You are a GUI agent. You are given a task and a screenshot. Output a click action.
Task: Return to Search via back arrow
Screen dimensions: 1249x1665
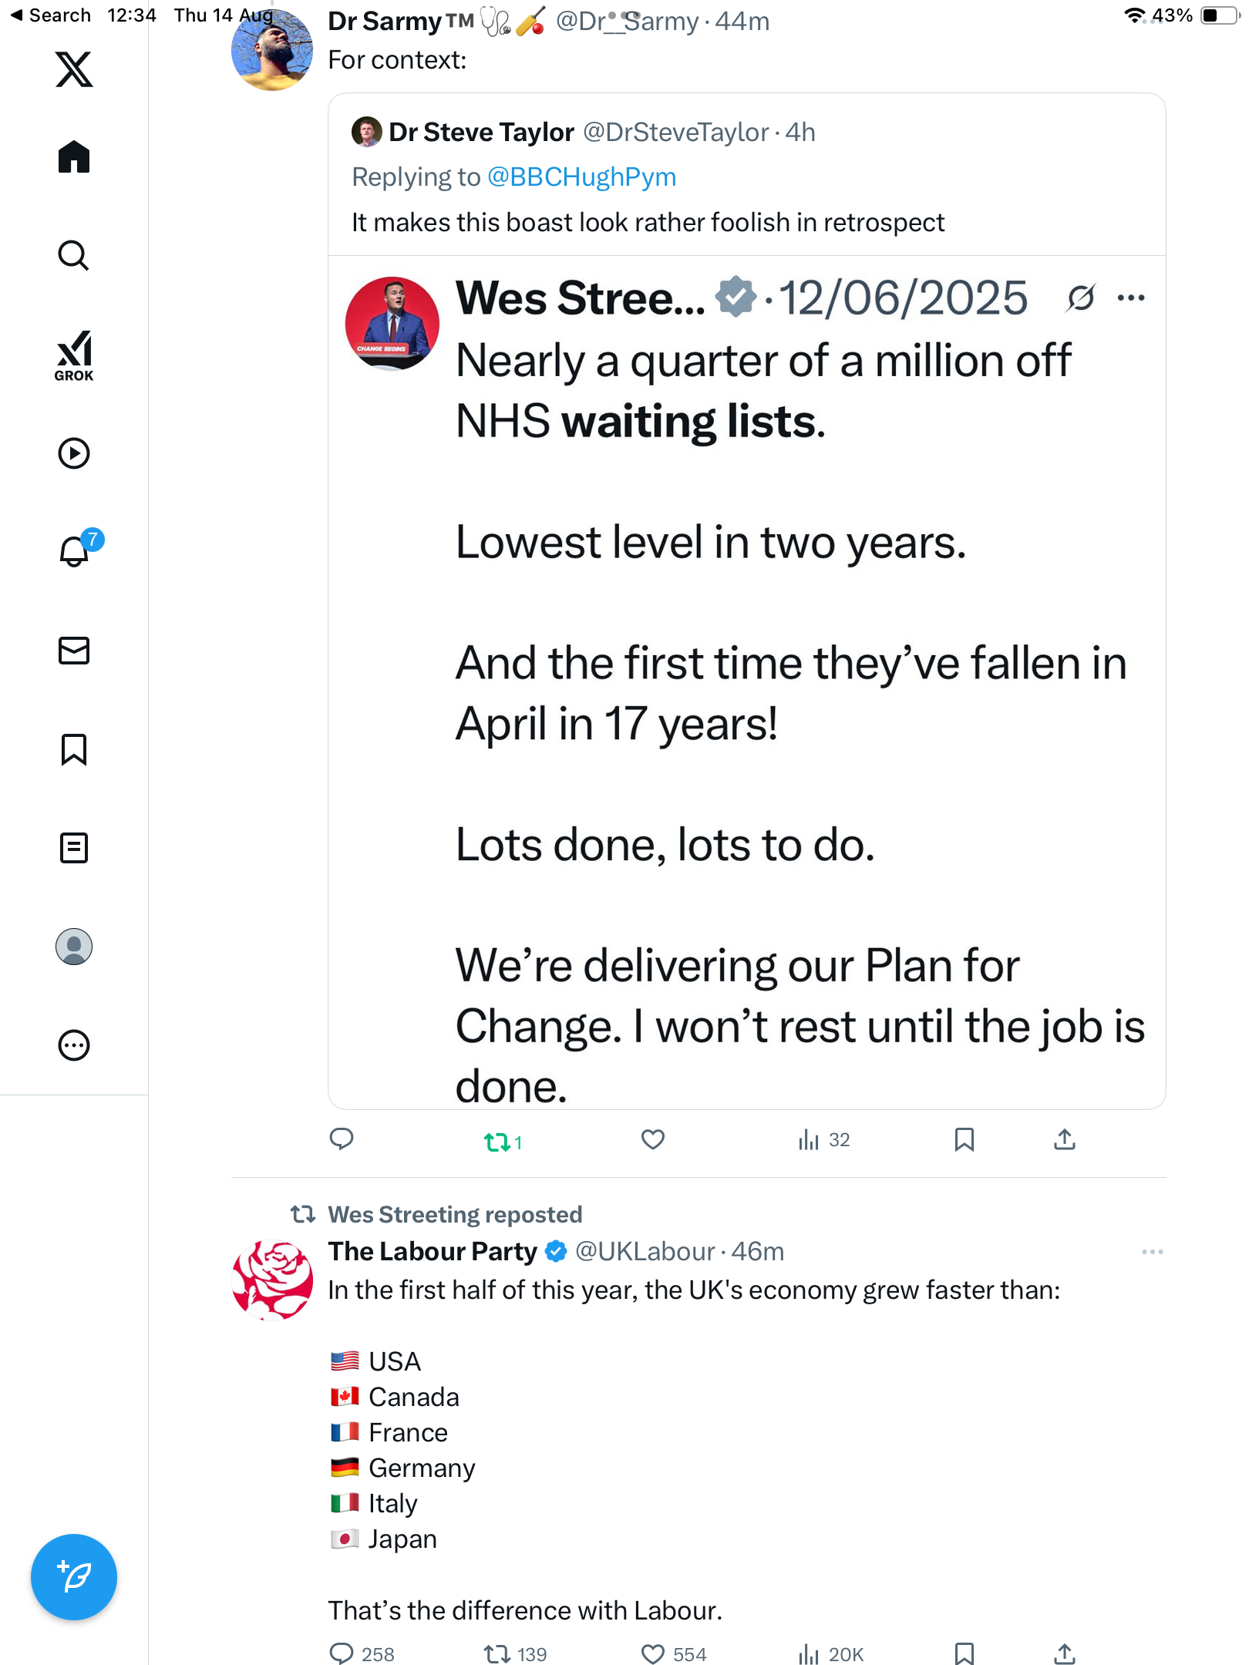tap(51, 15)
